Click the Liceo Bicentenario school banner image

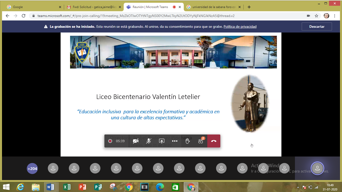173,52
